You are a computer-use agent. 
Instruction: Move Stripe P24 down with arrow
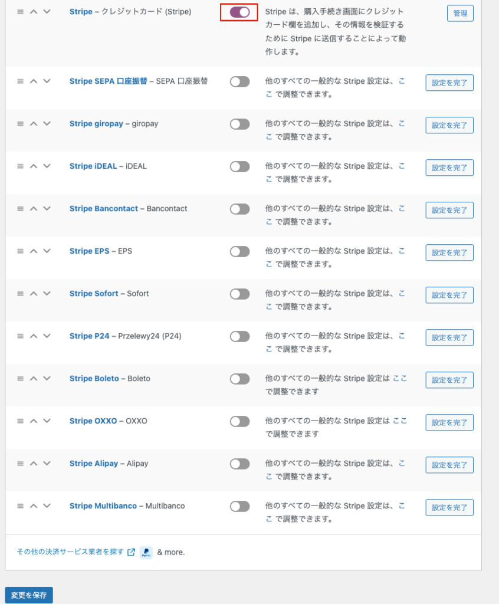click(x=47, y=336)
